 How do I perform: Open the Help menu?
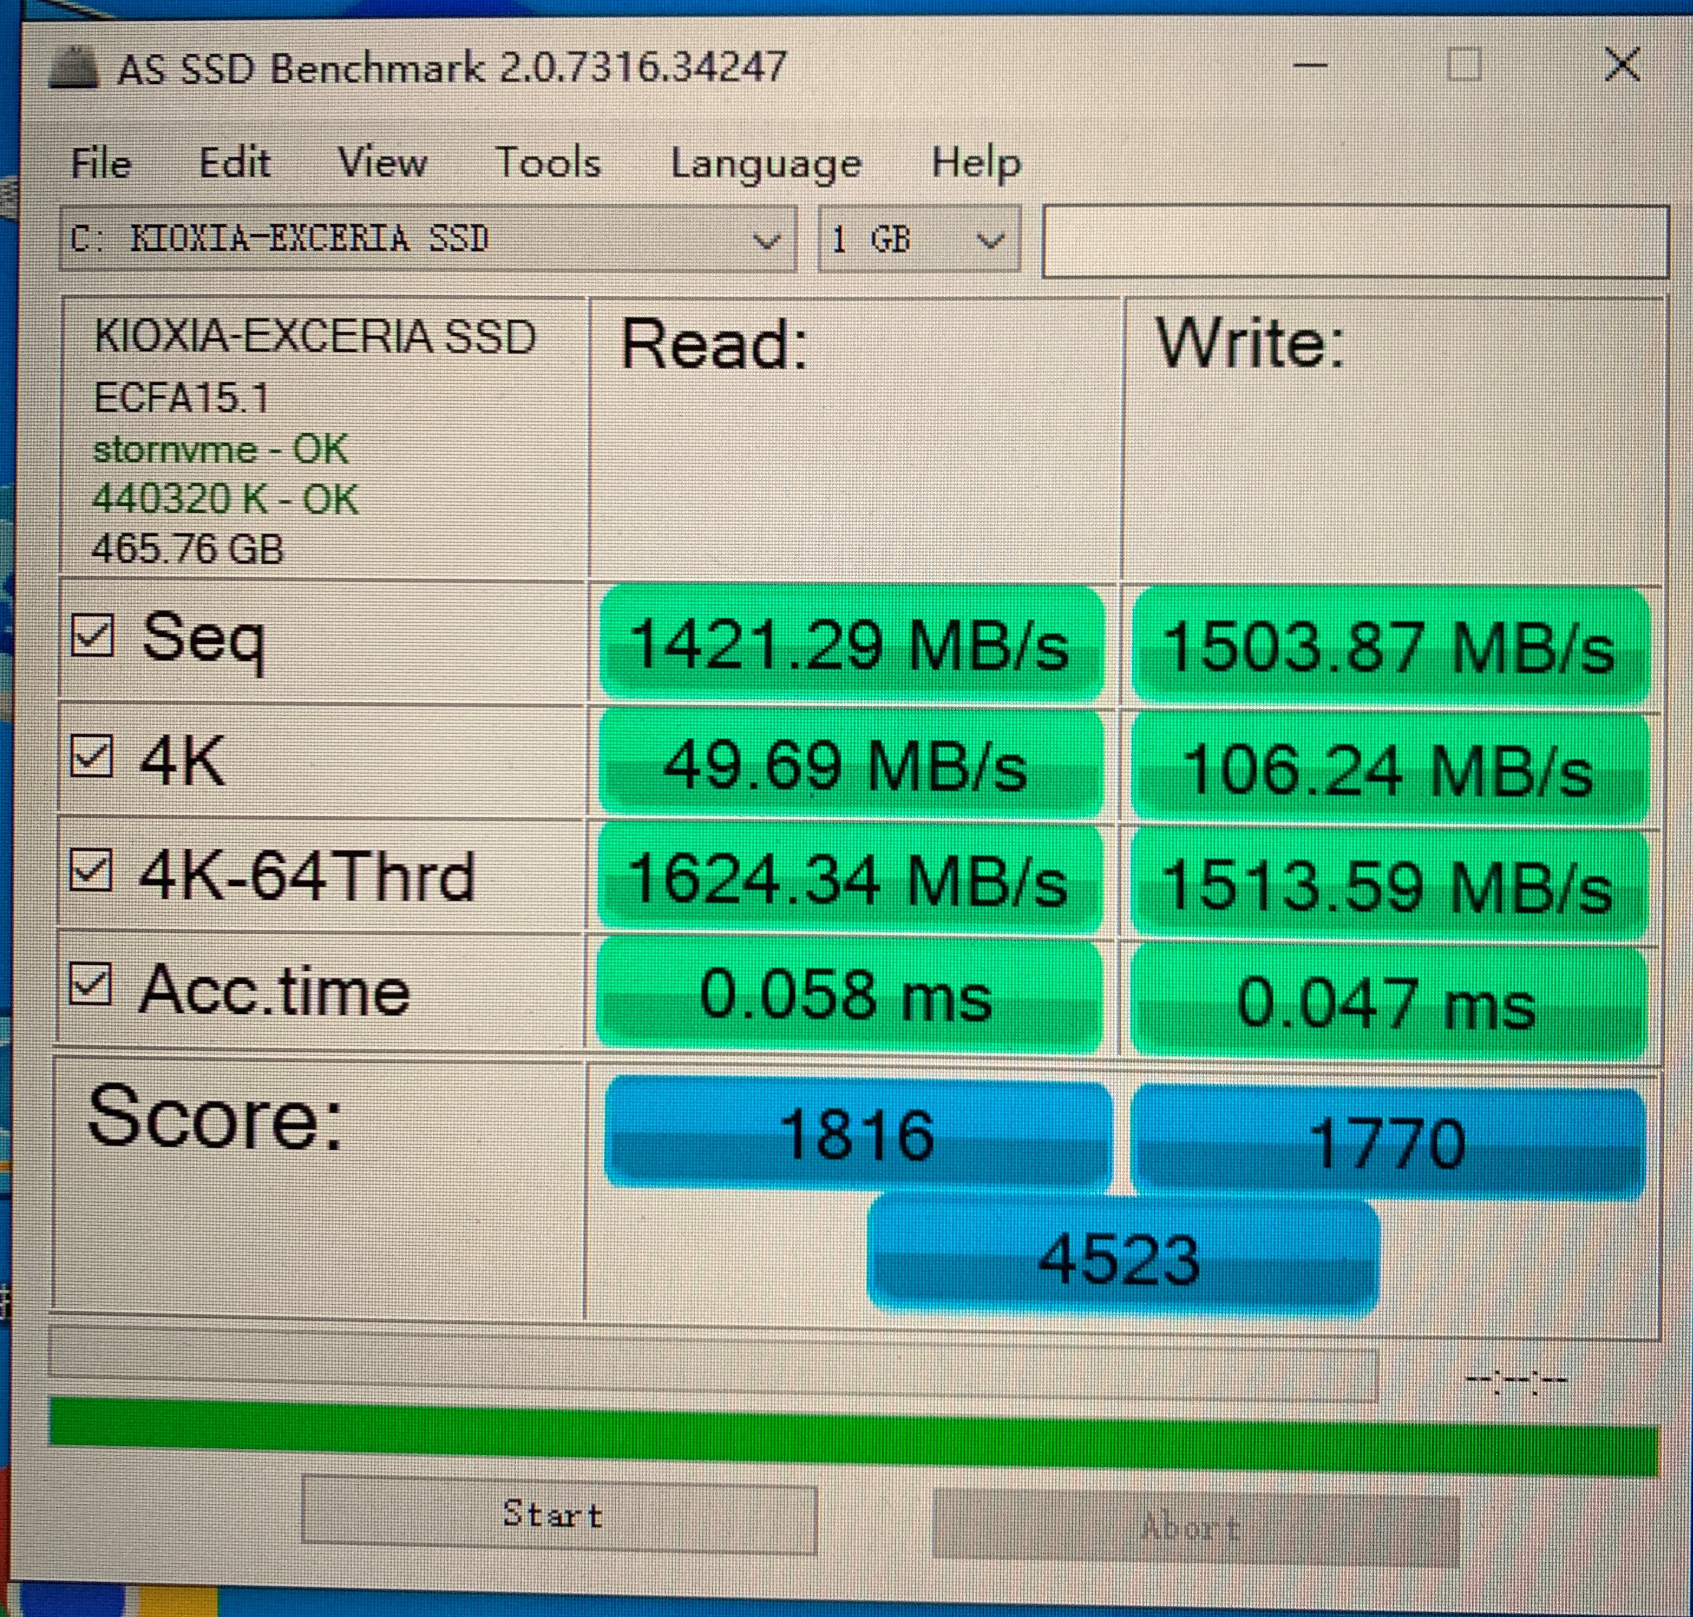(x=976, y=162)
